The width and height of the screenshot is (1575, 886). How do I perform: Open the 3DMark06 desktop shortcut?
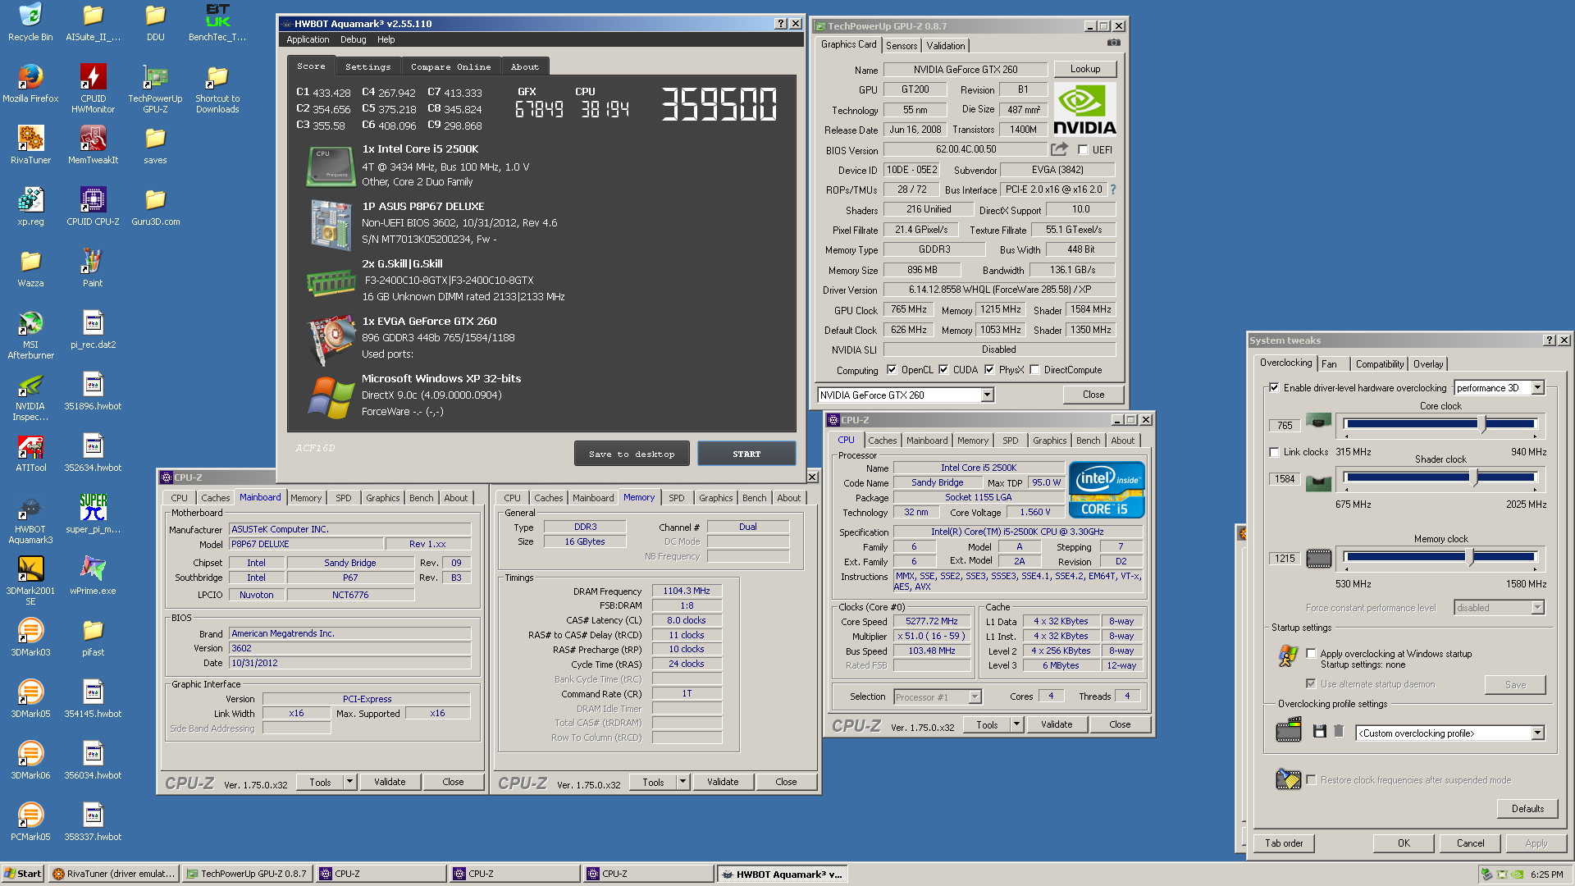point(30,760)
